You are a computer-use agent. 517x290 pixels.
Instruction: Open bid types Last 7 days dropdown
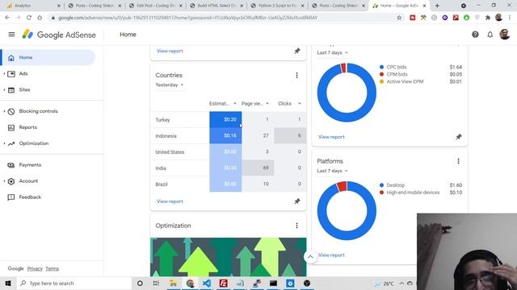(x=332, y=52)
